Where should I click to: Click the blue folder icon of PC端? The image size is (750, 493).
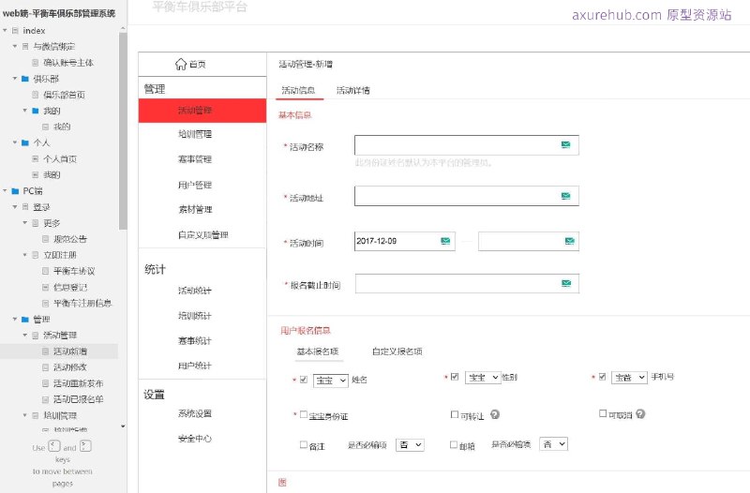coord(15,191)
